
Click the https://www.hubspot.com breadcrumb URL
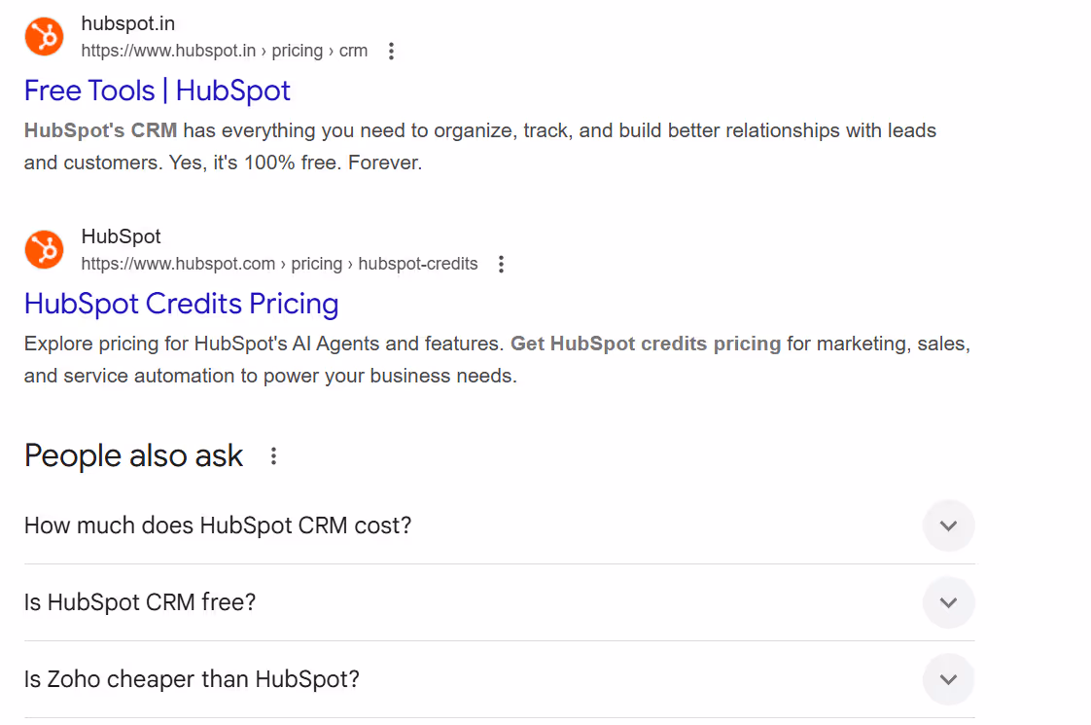(177, 264)
